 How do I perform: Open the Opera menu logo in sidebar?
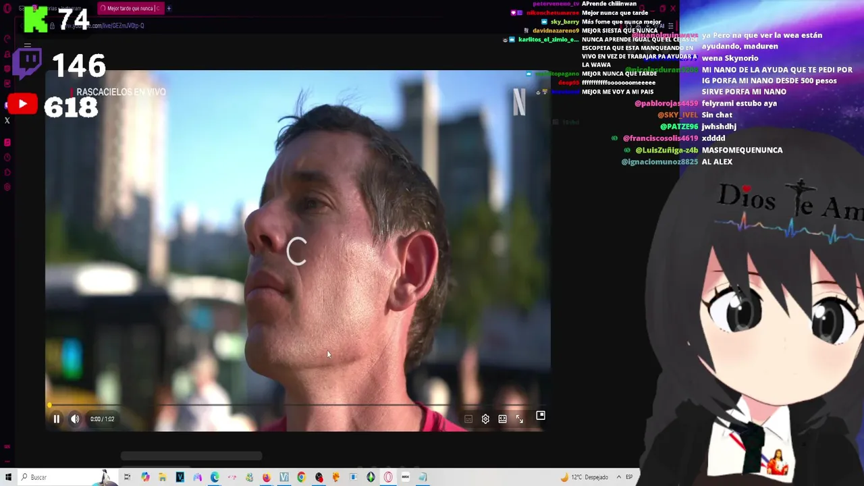(x=7, y=9)
